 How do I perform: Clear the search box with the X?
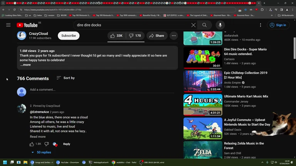(x=193, y=25)
